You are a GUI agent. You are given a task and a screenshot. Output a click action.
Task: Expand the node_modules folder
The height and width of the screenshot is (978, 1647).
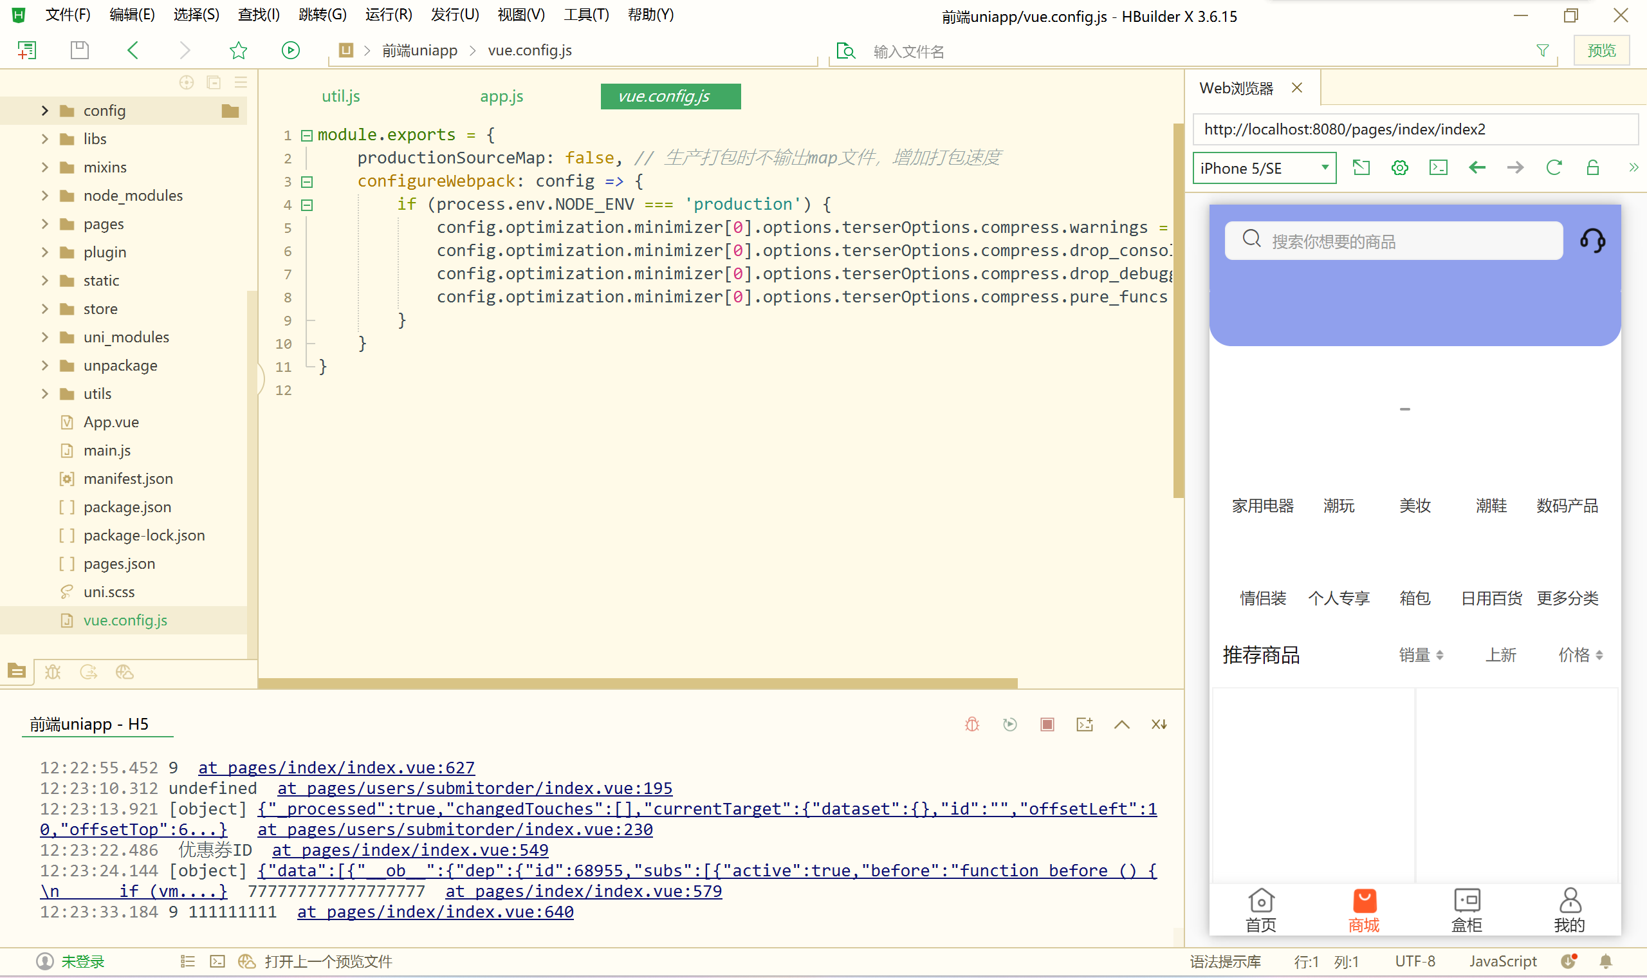point(45,196)
